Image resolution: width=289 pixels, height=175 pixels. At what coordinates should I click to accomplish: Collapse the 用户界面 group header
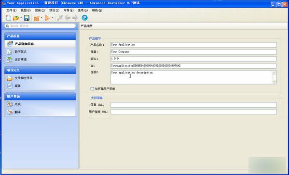click(x=40, y=97)
